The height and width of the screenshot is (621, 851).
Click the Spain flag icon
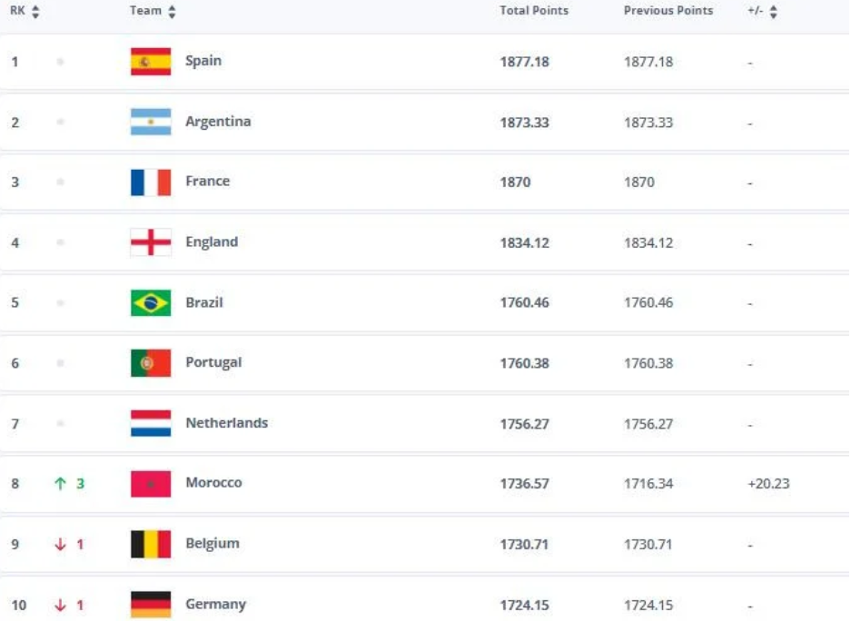[151, 62]
